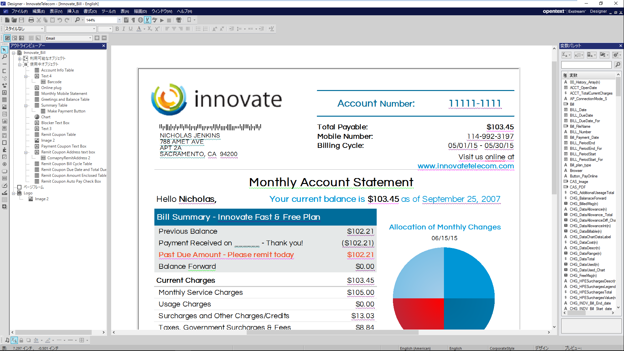Open a file with the folder icon
The height and width of the screenshot is (351, 624).
[x=14, y=20]
